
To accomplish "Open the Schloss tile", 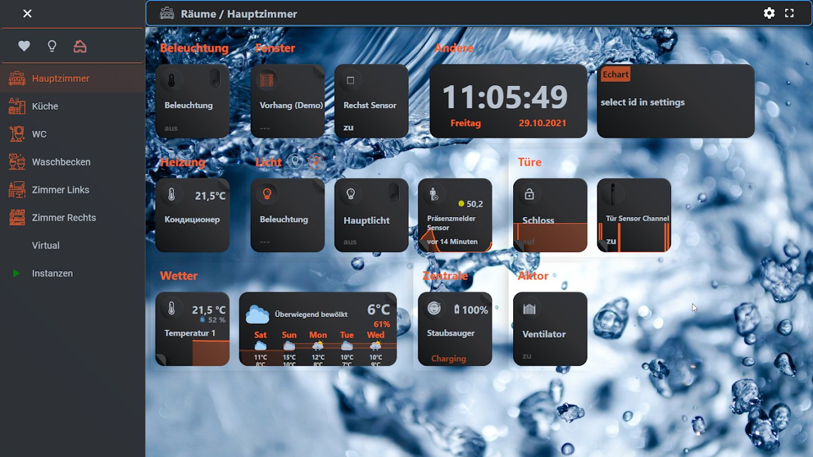I will coord(550,215).
